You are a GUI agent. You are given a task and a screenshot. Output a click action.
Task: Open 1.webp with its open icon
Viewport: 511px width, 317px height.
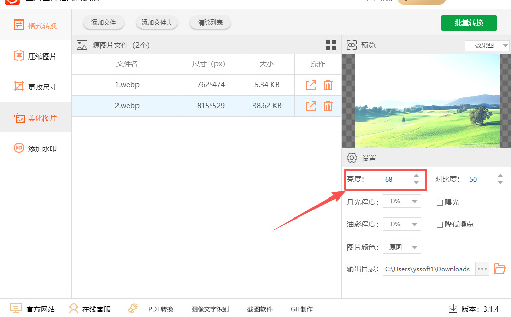coord(310,85)
